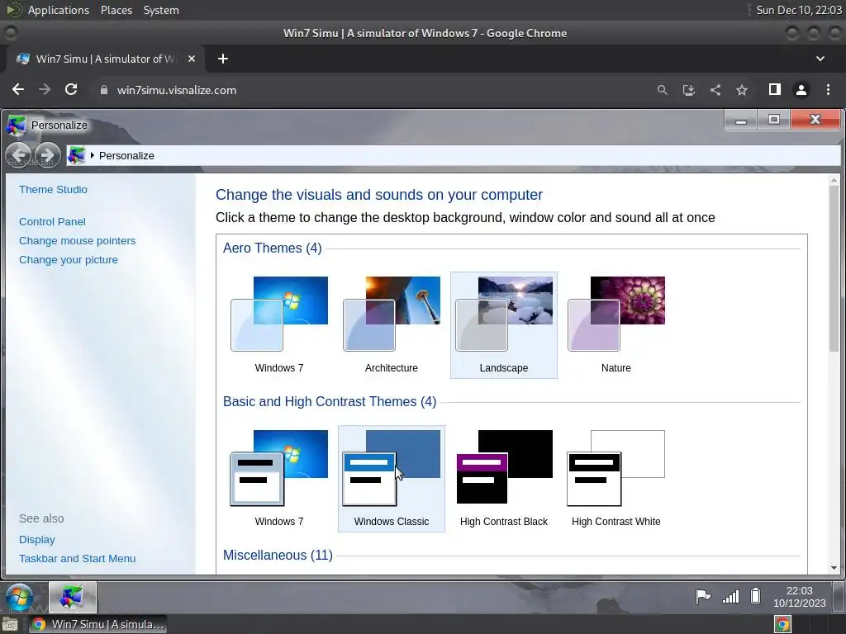Viewport: 846px width, 634px height.
Task: Click the show desktop icon in bottom panel
Action: [9, 625]
